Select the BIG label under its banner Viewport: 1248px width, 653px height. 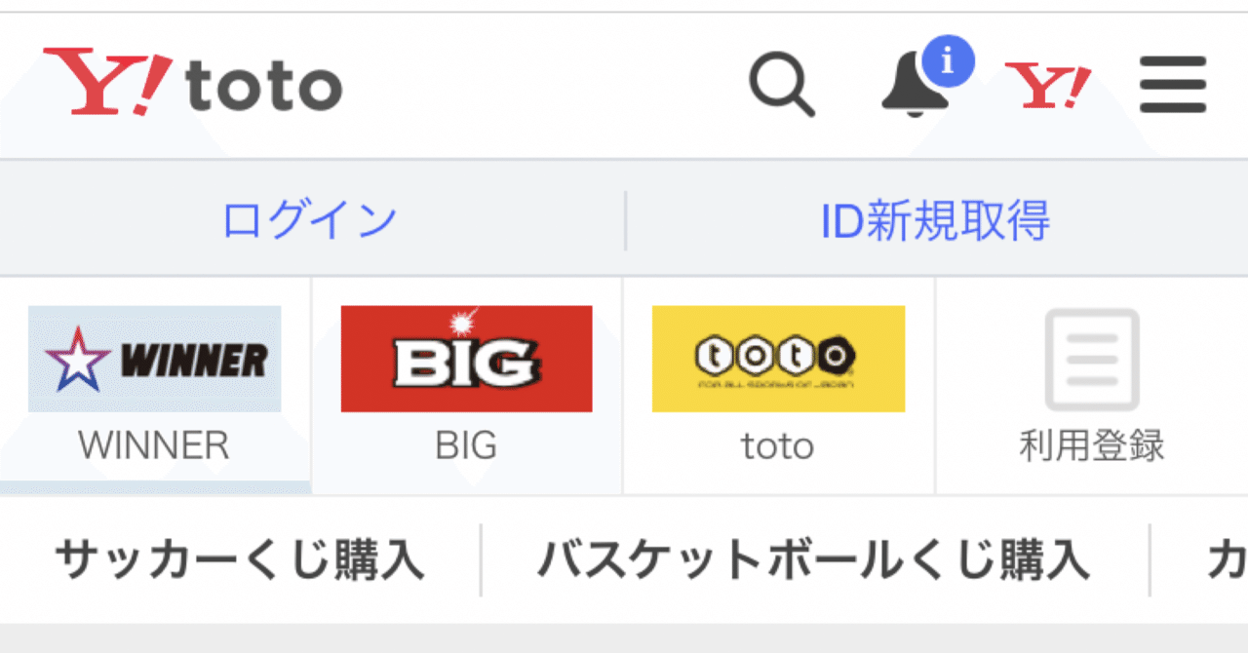[x=465, y=445]
